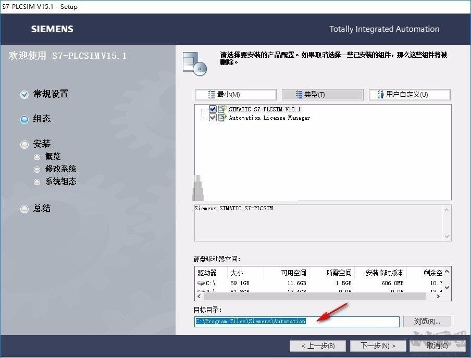Click the SIMATIC S7-PLCSIM V15.1 component icon
The image size is (471, 358).
click(x=222, y=109)
